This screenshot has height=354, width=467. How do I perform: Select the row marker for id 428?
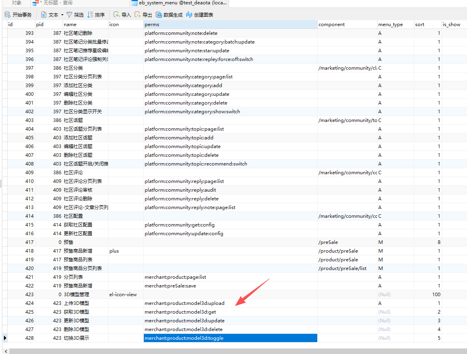[5, 338]
